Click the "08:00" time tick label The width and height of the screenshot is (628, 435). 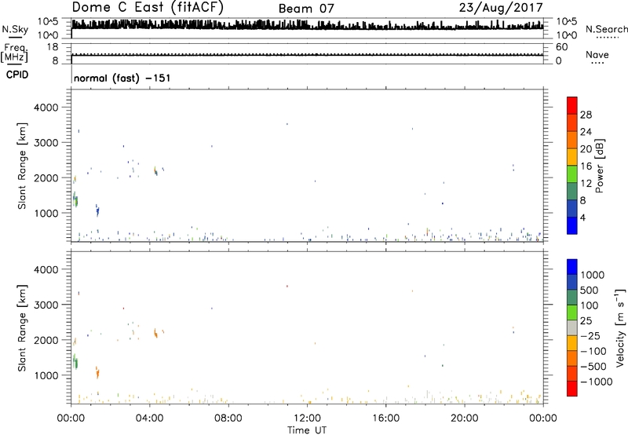[228, 419]
